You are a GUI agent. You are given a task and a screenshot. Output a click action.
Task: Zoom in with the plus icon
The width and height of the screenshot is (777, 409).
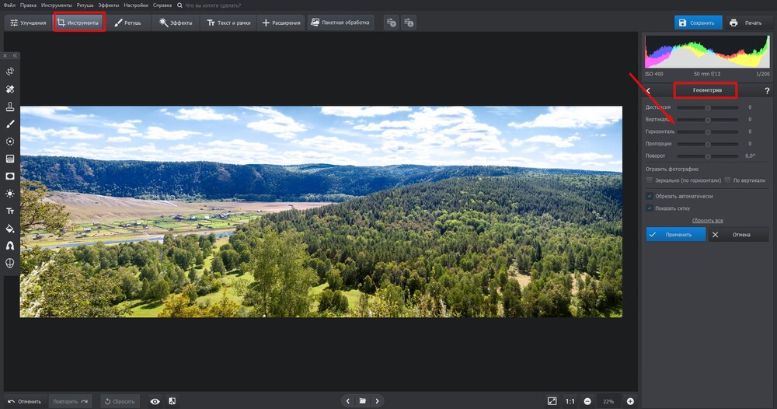tap(630, 401)
